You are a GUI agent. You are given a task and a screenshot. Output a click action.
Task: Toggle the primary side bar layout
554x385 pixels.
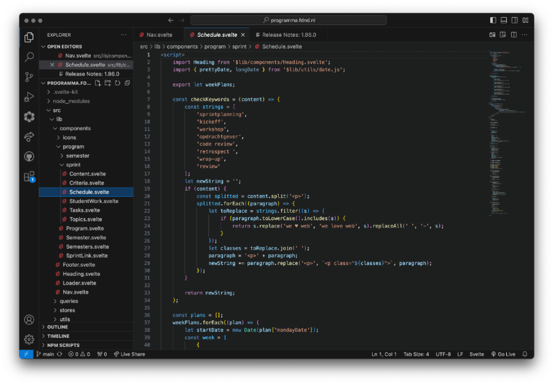tap(493, 20)
